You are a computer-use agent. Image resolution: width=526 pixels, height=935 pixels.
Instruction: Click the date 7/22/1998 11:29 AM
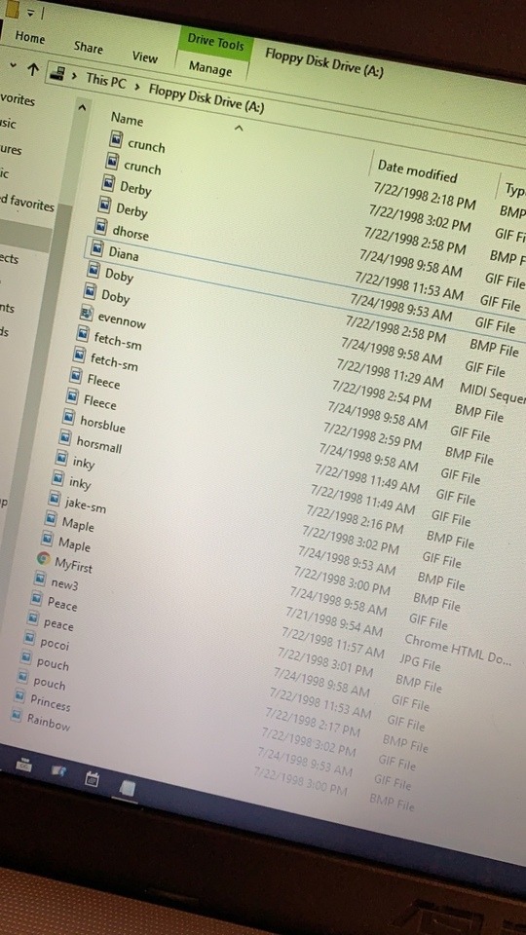tap(390, 371)
